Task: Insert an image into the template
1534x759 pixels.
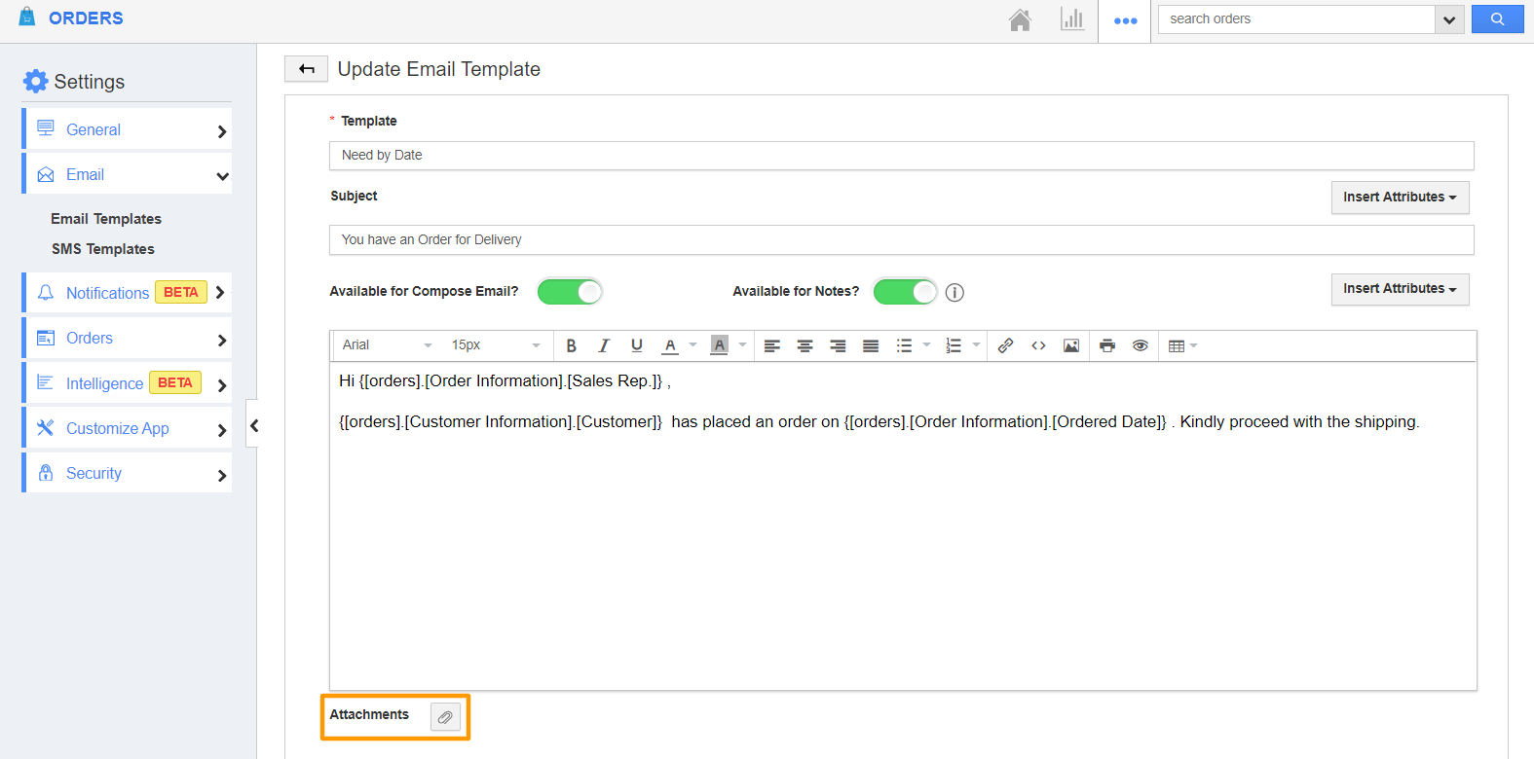Action: [x=1071, y=345]
